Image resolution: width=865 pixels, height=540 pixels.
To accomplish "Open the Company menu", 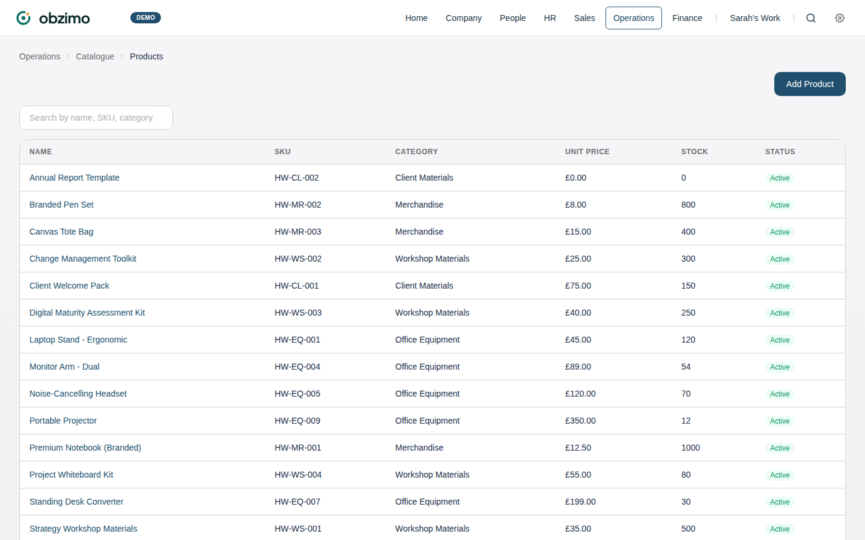I will pos(464,18).
